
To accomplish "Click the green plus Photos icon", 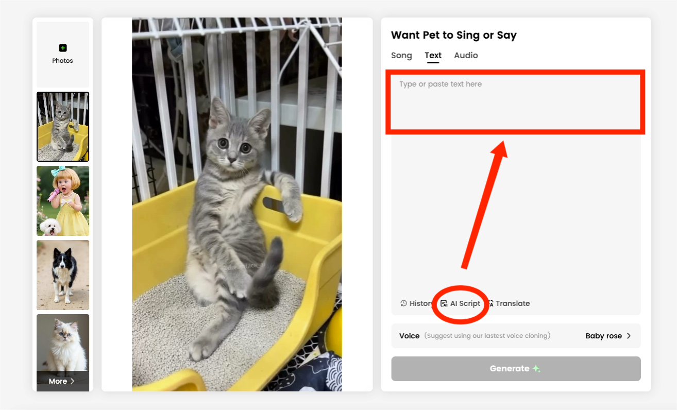I will point(62,48).
